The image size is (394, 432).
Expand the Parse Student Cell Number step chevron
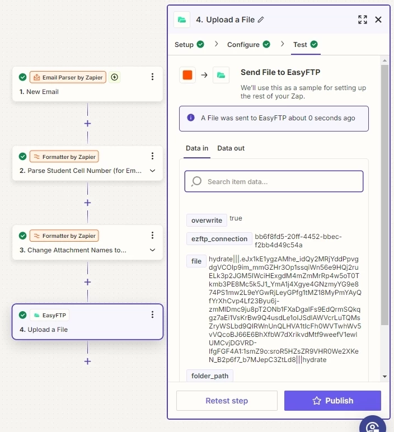[152, 171]
